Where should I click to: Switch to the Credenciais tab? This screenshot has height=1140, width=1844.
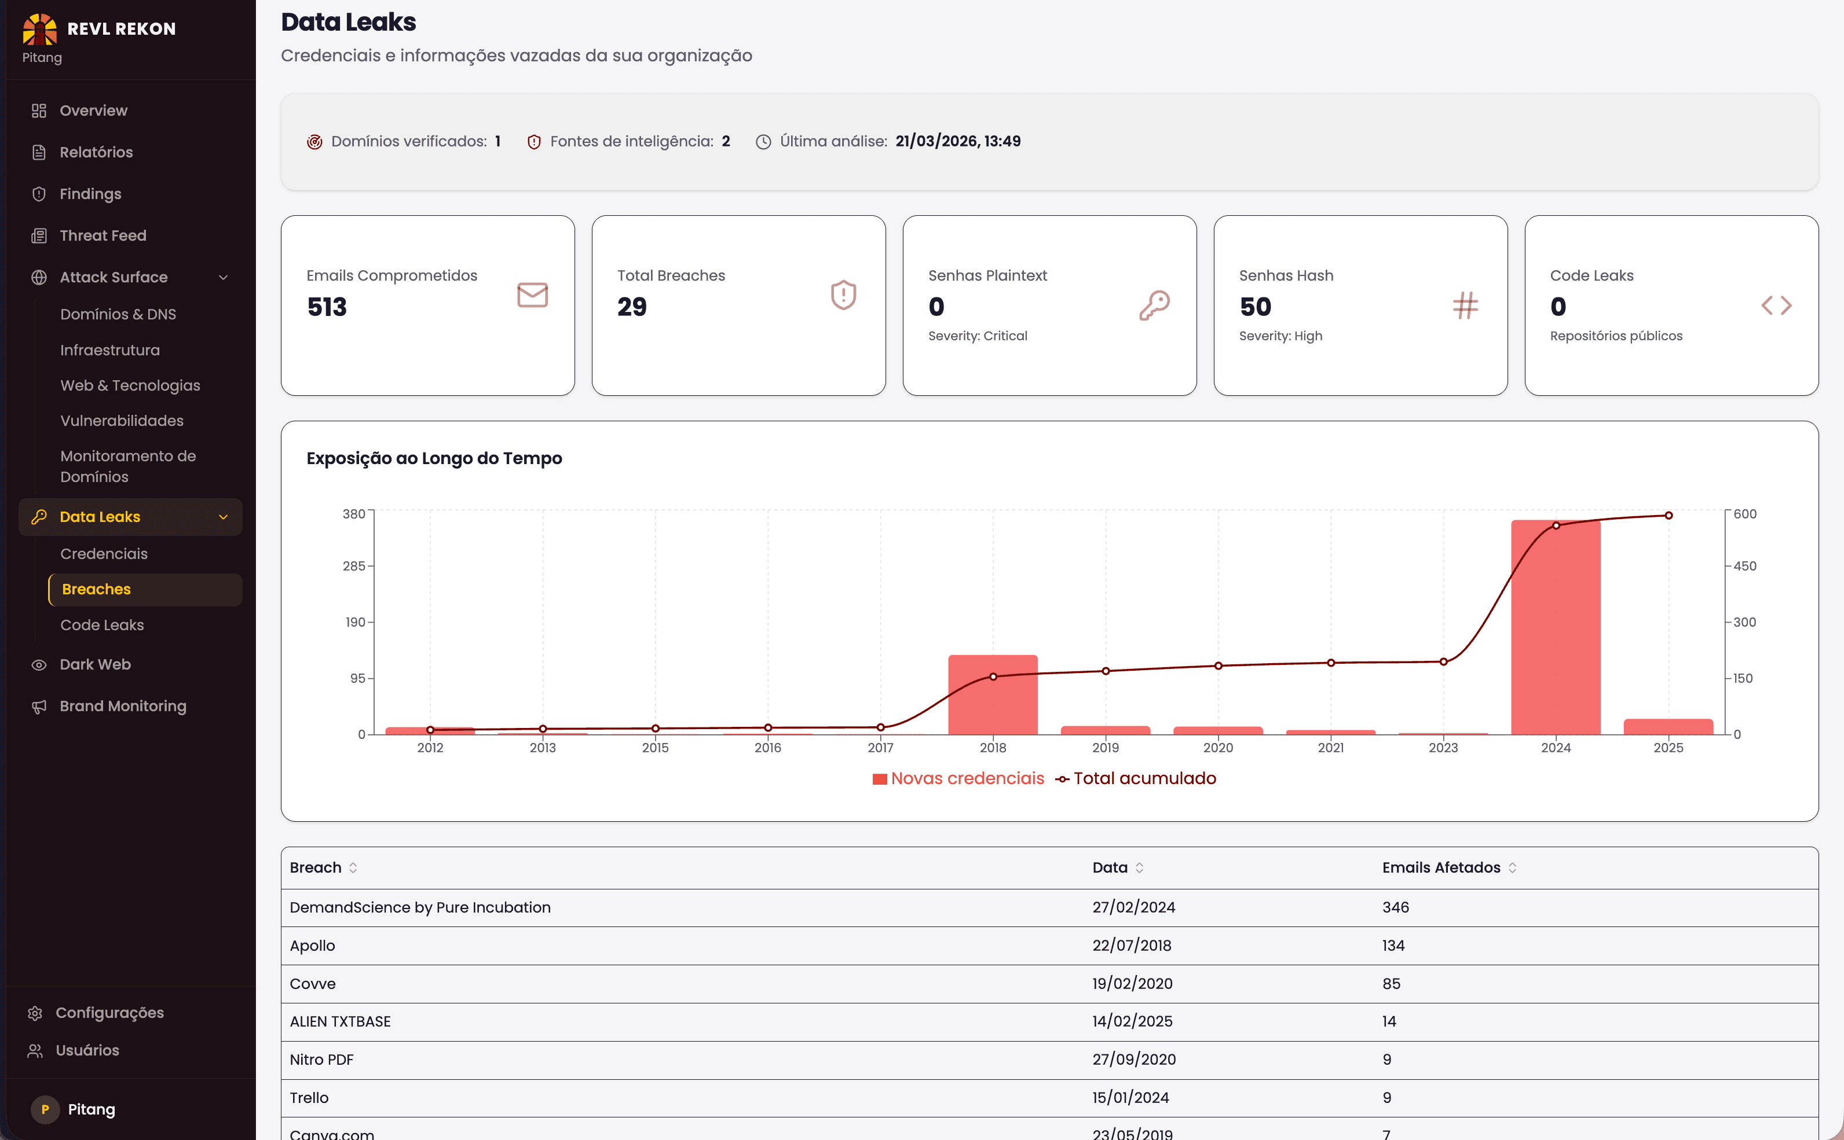104,553
